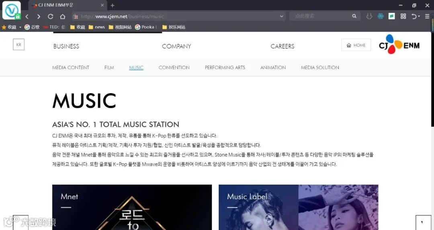This screenshot has width=434, height=230.
Task: Close the CJ ENM E&M tab
Action: pos(102,5)
